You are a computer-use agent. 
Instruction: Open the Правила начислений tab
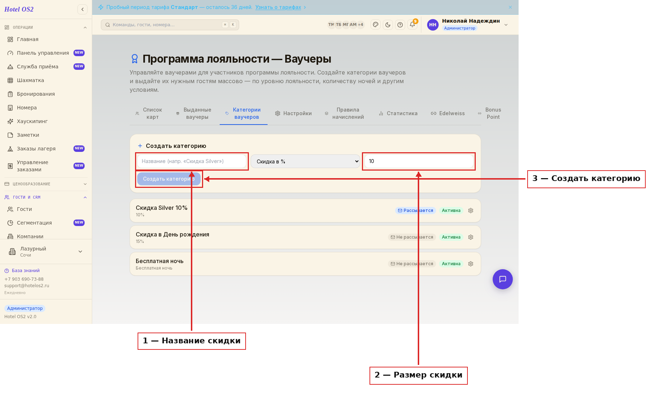point(344,113)
